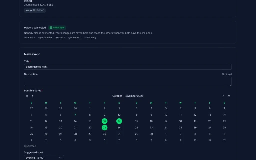Click the "superseded 0" counter
Viewport: 256px width, 160px height.
tap(45, 38)
